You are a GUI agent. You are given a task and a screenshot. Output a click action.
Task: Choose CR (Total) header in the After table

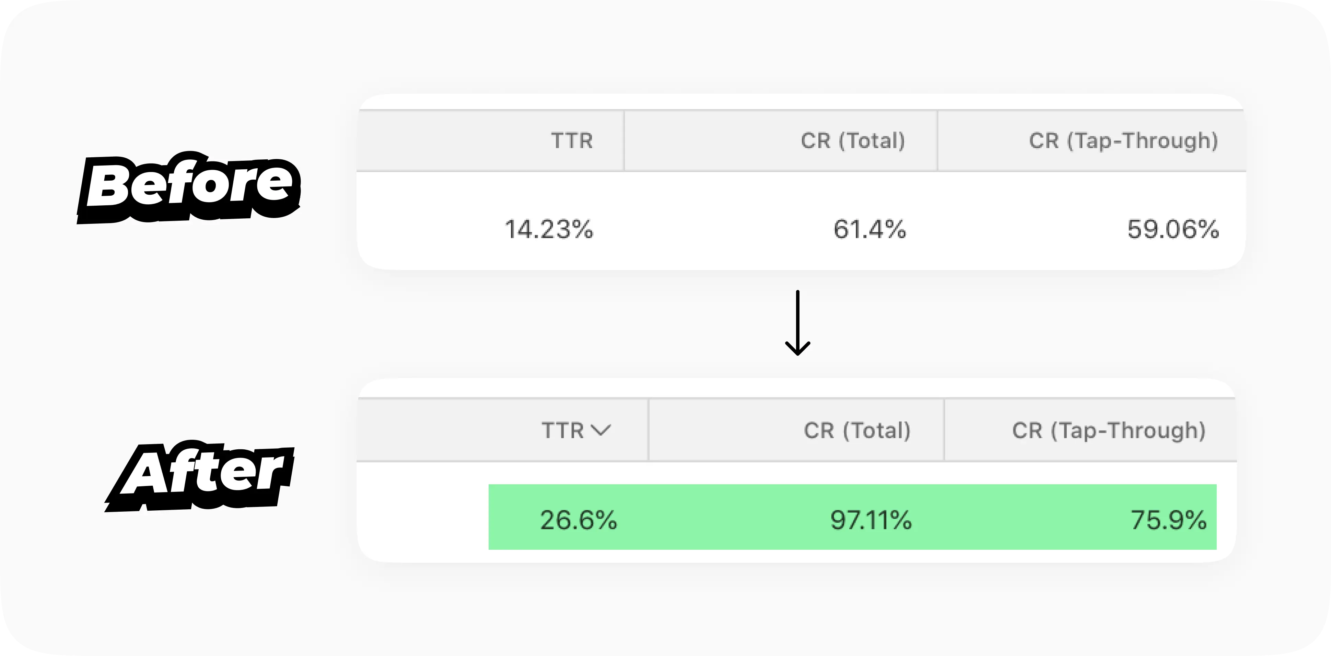(x=857, y=430)
